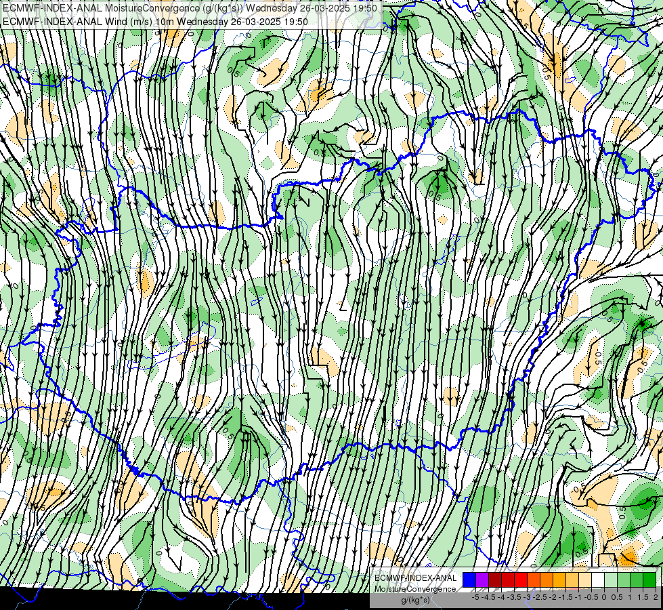This screenshot has width=663, height=610.
Task: Click the blue legend swatch
Action: pos(469,580)
